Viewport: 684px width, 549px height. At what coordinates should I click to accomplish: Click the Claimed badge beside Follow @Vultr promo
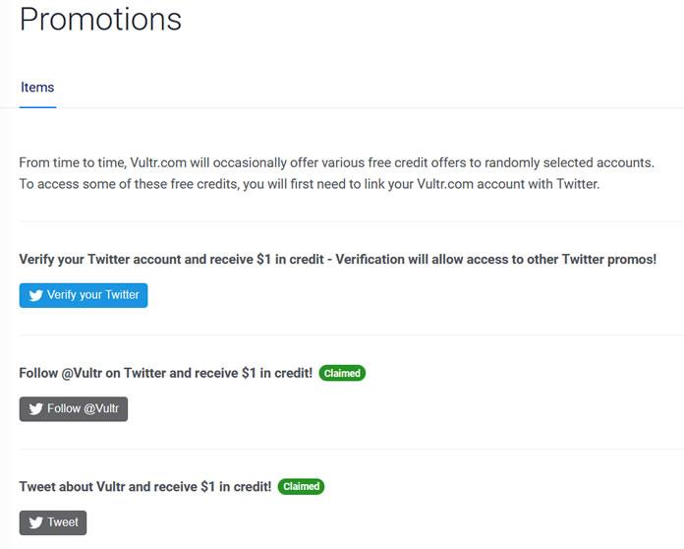point(342,373)
